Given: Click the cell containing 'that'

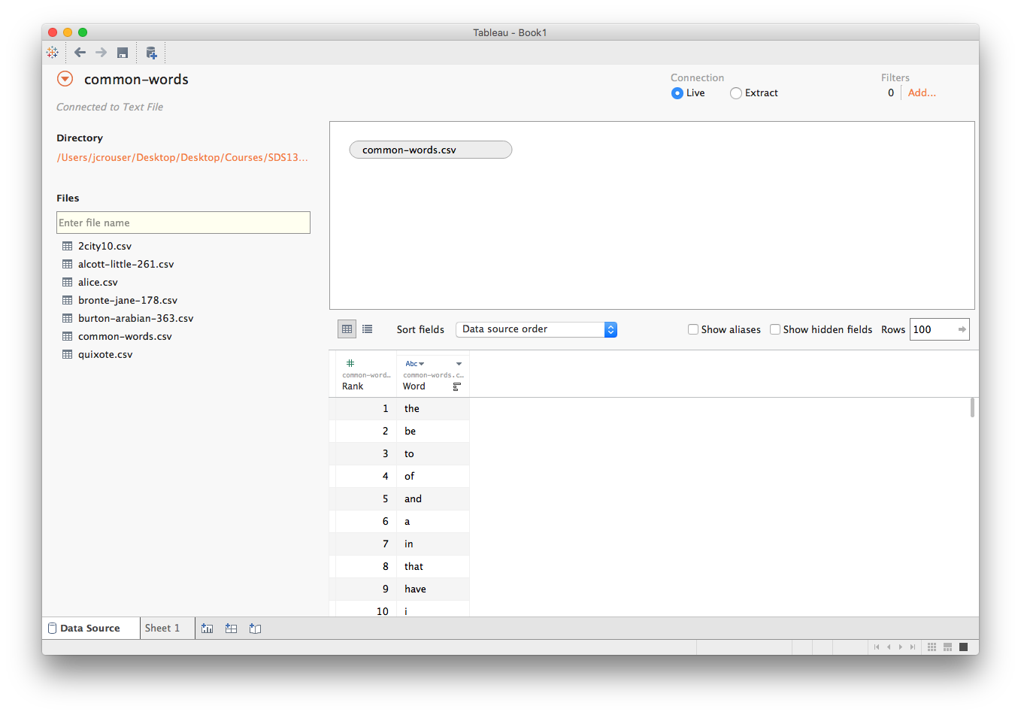Looking at the screenshot, I should (x=433, y=566).
